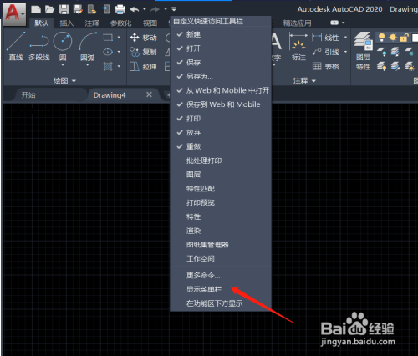Select the hatch pattern tool icon
Screen dimensions: 418x356
click(x=108, y=66)
